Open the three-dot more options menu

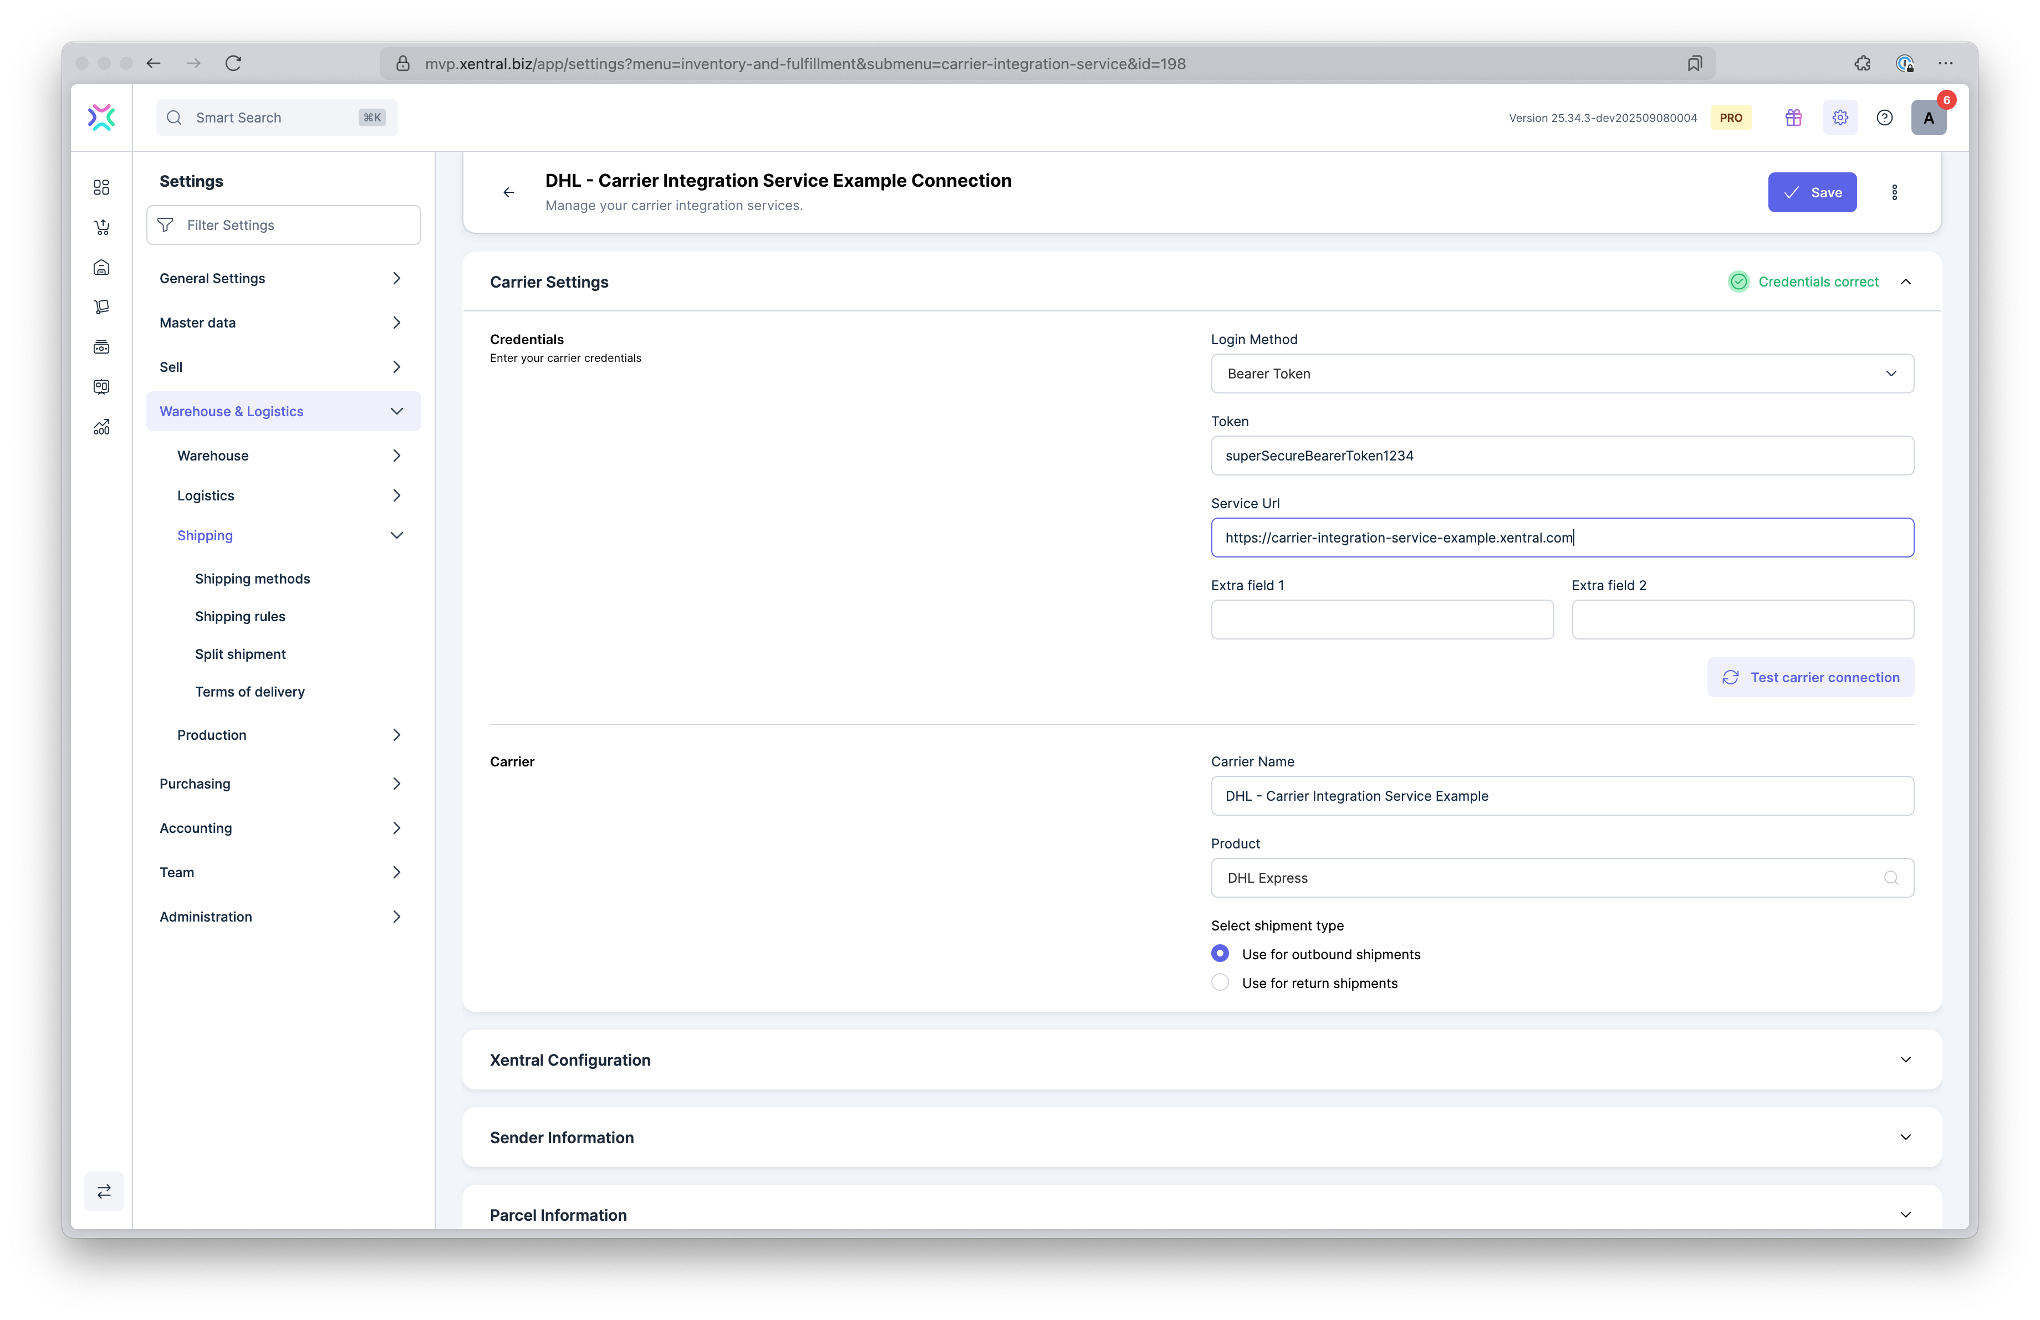tap(1894, 192)
